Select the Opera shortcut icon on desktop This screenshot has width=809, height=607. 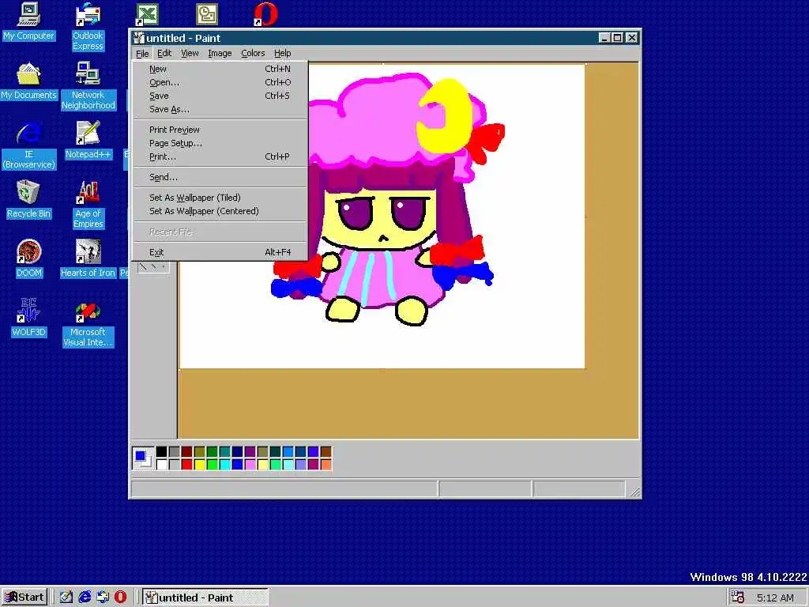(x=265, y=14)
